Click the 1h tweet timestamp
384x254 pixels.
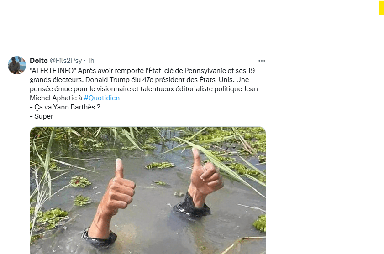click(91, 61)
